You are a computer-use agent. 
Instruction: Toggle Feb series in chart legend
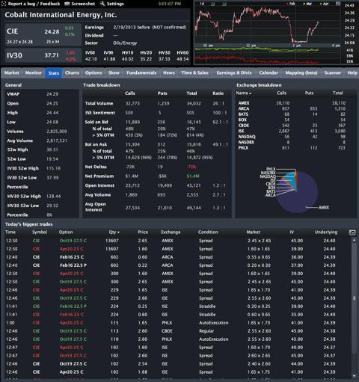pyautogui.click(x=291, y=4)
